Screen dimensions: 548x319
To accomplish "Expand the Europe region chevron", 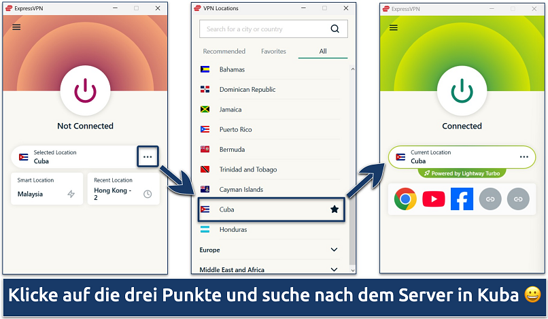I will [x=334, y=250].
